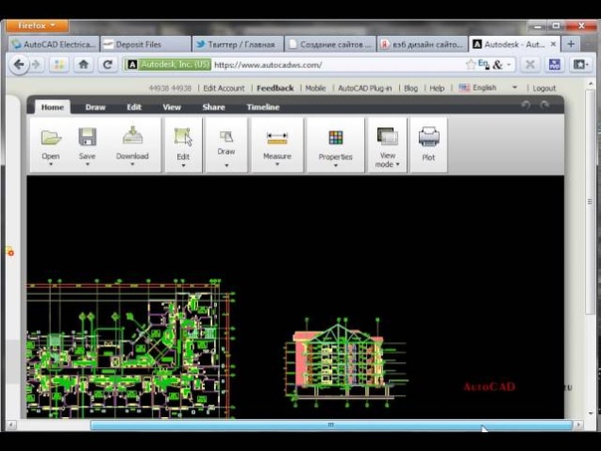Close the Autodesk browser tab
601x451 pixels.
click(x=553, y=44)
